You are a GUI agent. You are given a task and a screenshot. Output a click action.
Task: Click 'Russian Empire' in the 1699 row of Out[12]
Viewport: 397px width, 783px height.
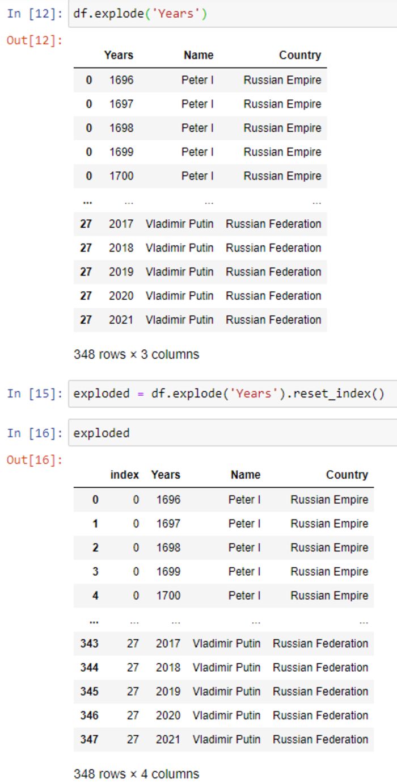(x=282, y=152)
